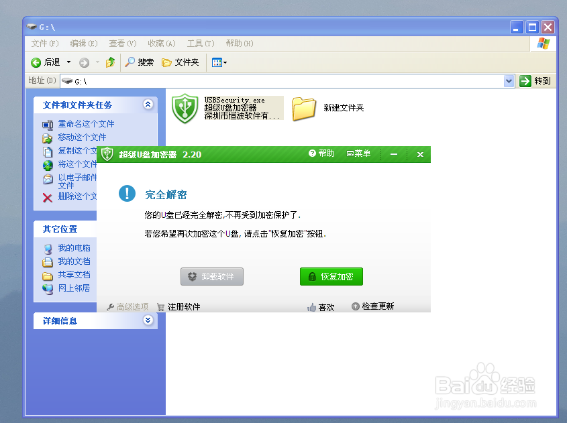Click the 检查更新 update icon

356,306
